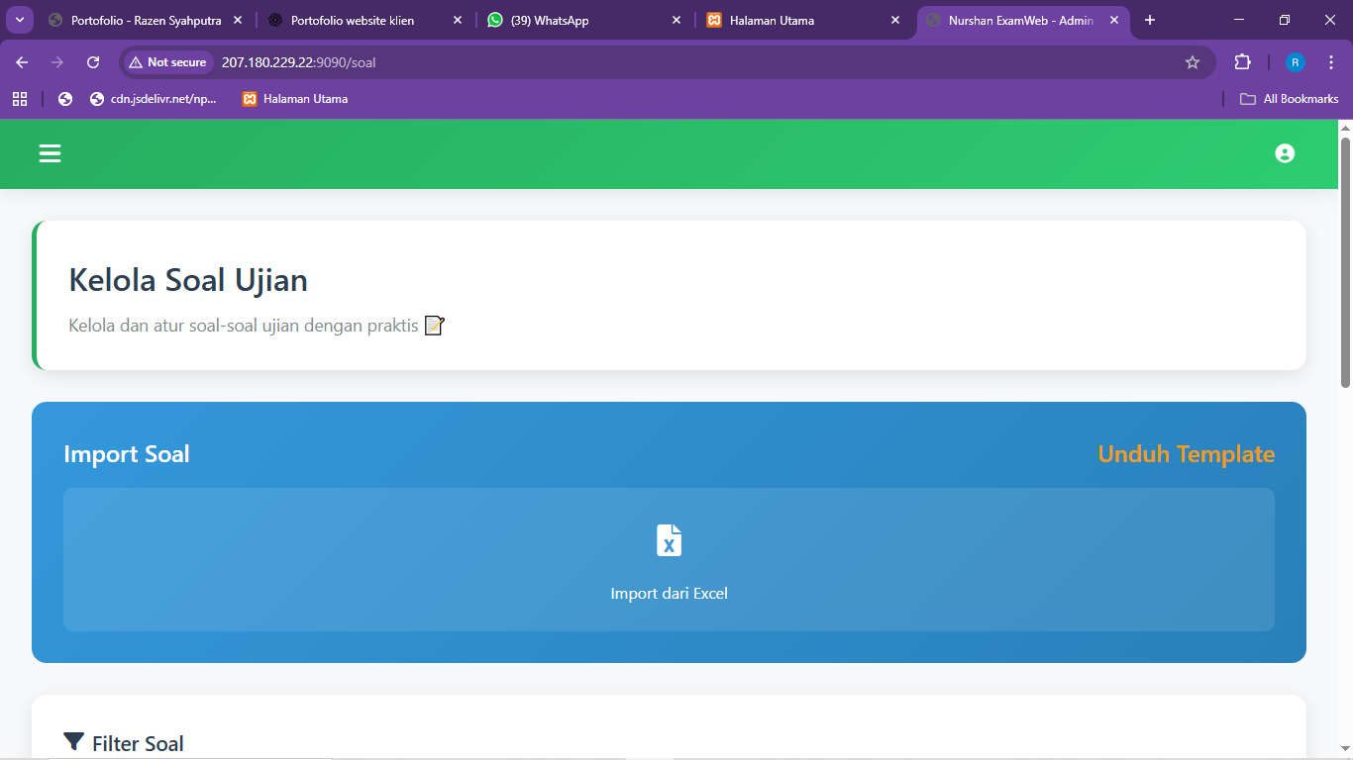Screen dimensions: 1353x760
Task: Click the apps grid icon on the bookmarks bar
Action: pos(20,98)
